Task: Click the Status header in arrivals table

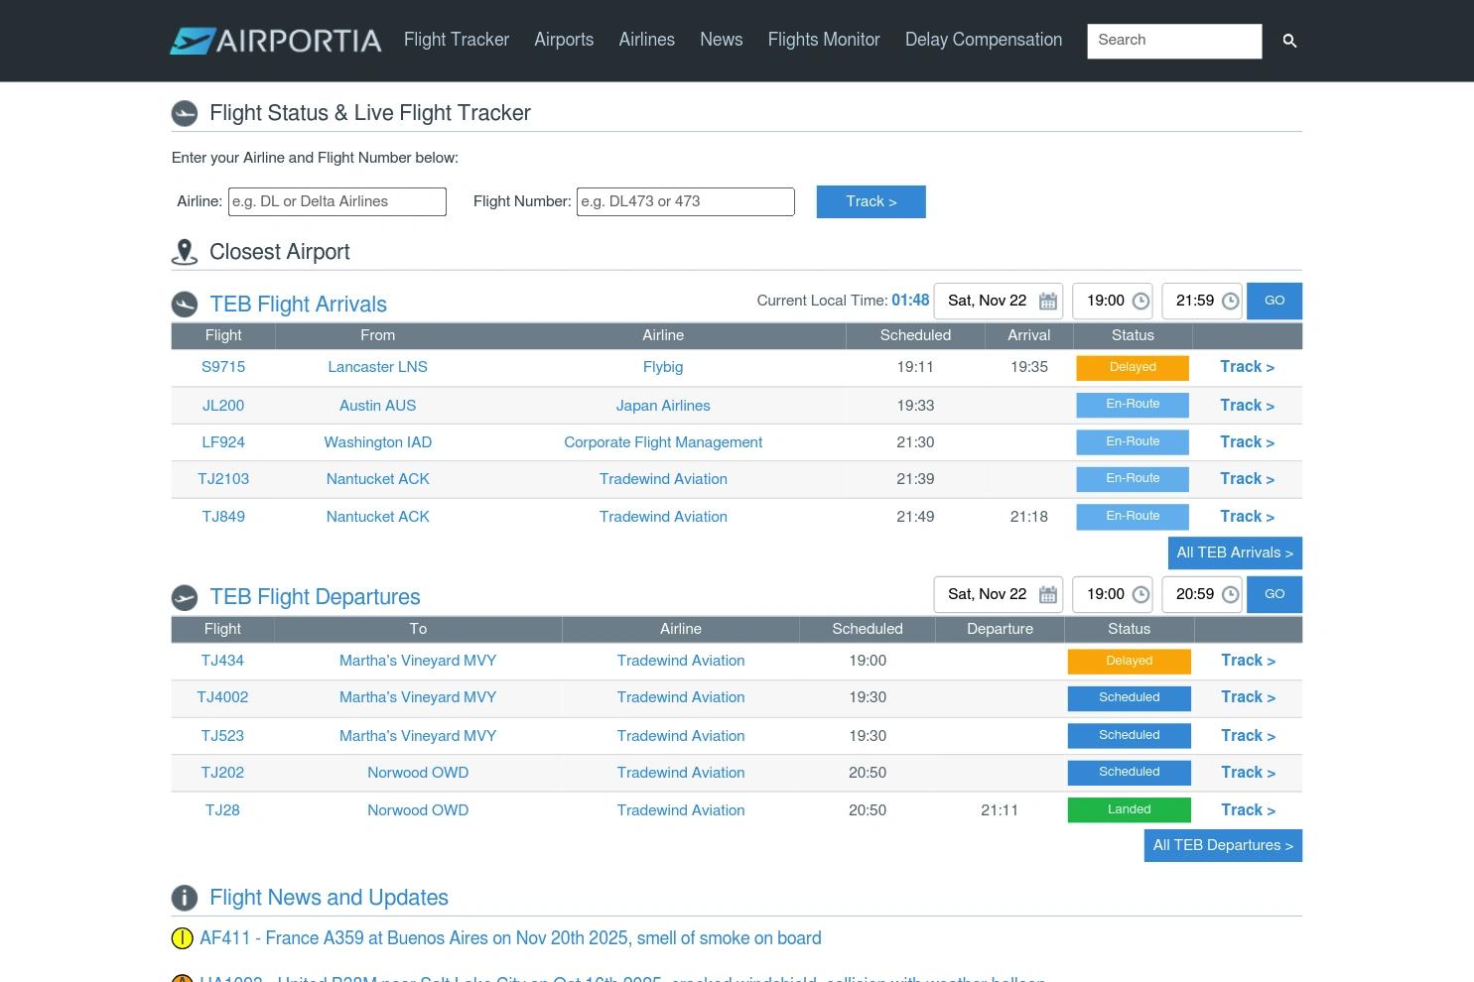Action: 1133,335
